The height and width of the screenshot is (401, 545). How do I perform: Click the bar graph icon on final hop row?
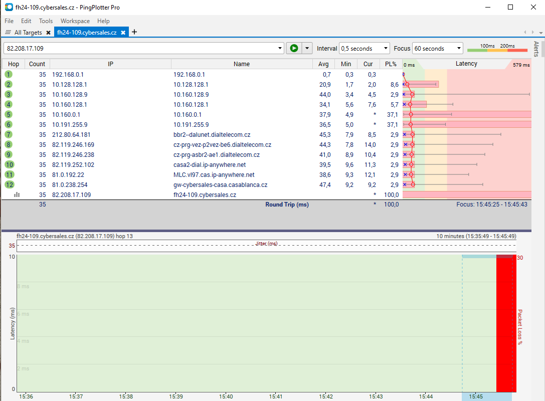(x=17, y=194)
